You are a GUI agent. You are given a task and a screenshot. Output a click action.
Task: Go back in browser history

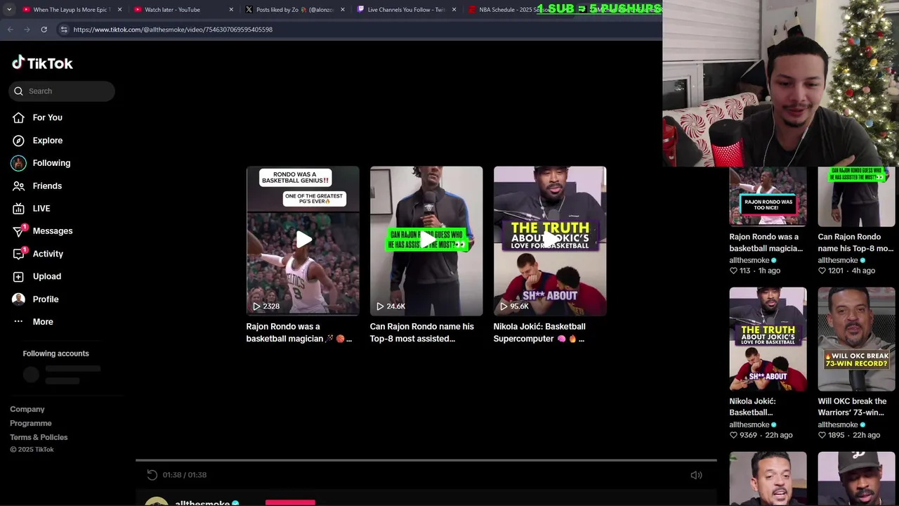pyautogui.click(x=10, y=30)
